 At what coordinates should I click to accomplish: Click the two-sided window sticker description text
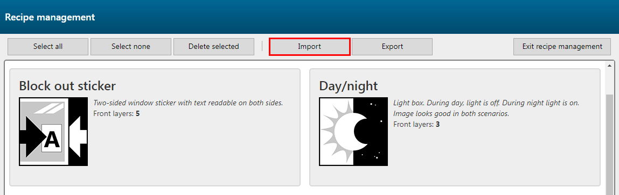189,103
